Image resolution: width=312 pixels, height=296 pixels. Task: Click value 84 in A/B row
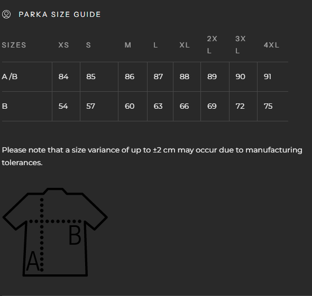63,77
